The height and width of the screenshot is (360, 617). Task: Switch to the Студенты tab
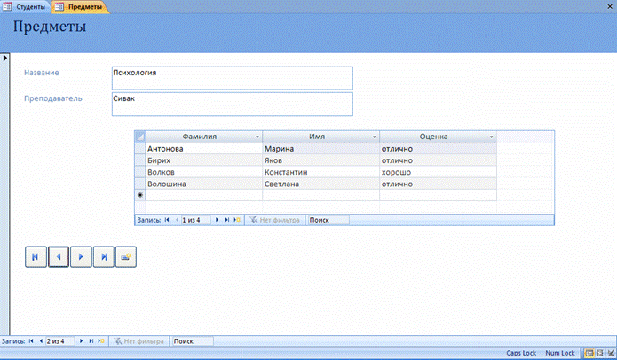[x=25, y=7]
